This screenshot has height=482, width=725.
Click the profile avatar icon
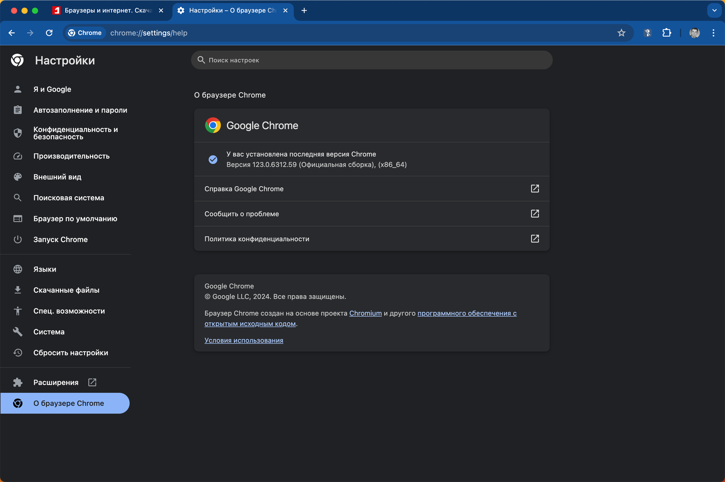coord(695,33)
